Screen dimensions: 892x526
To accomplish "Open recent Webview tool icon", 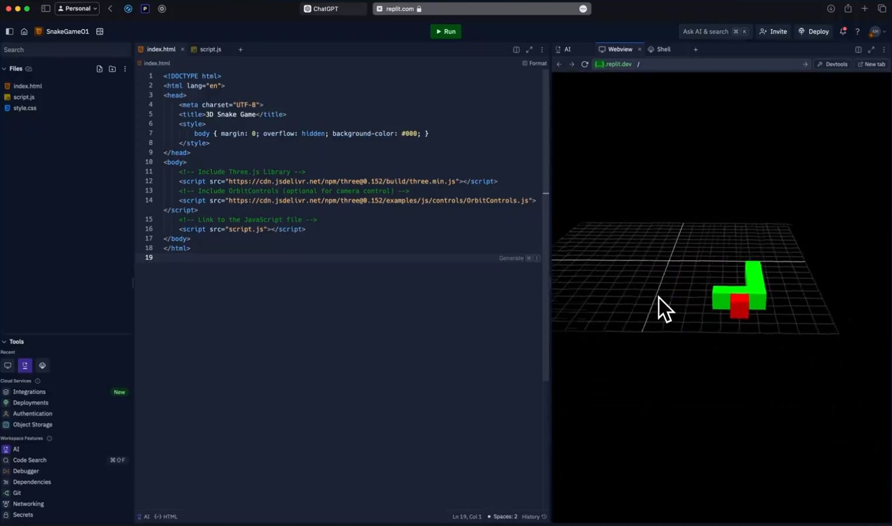I will [x=8, y=366].
